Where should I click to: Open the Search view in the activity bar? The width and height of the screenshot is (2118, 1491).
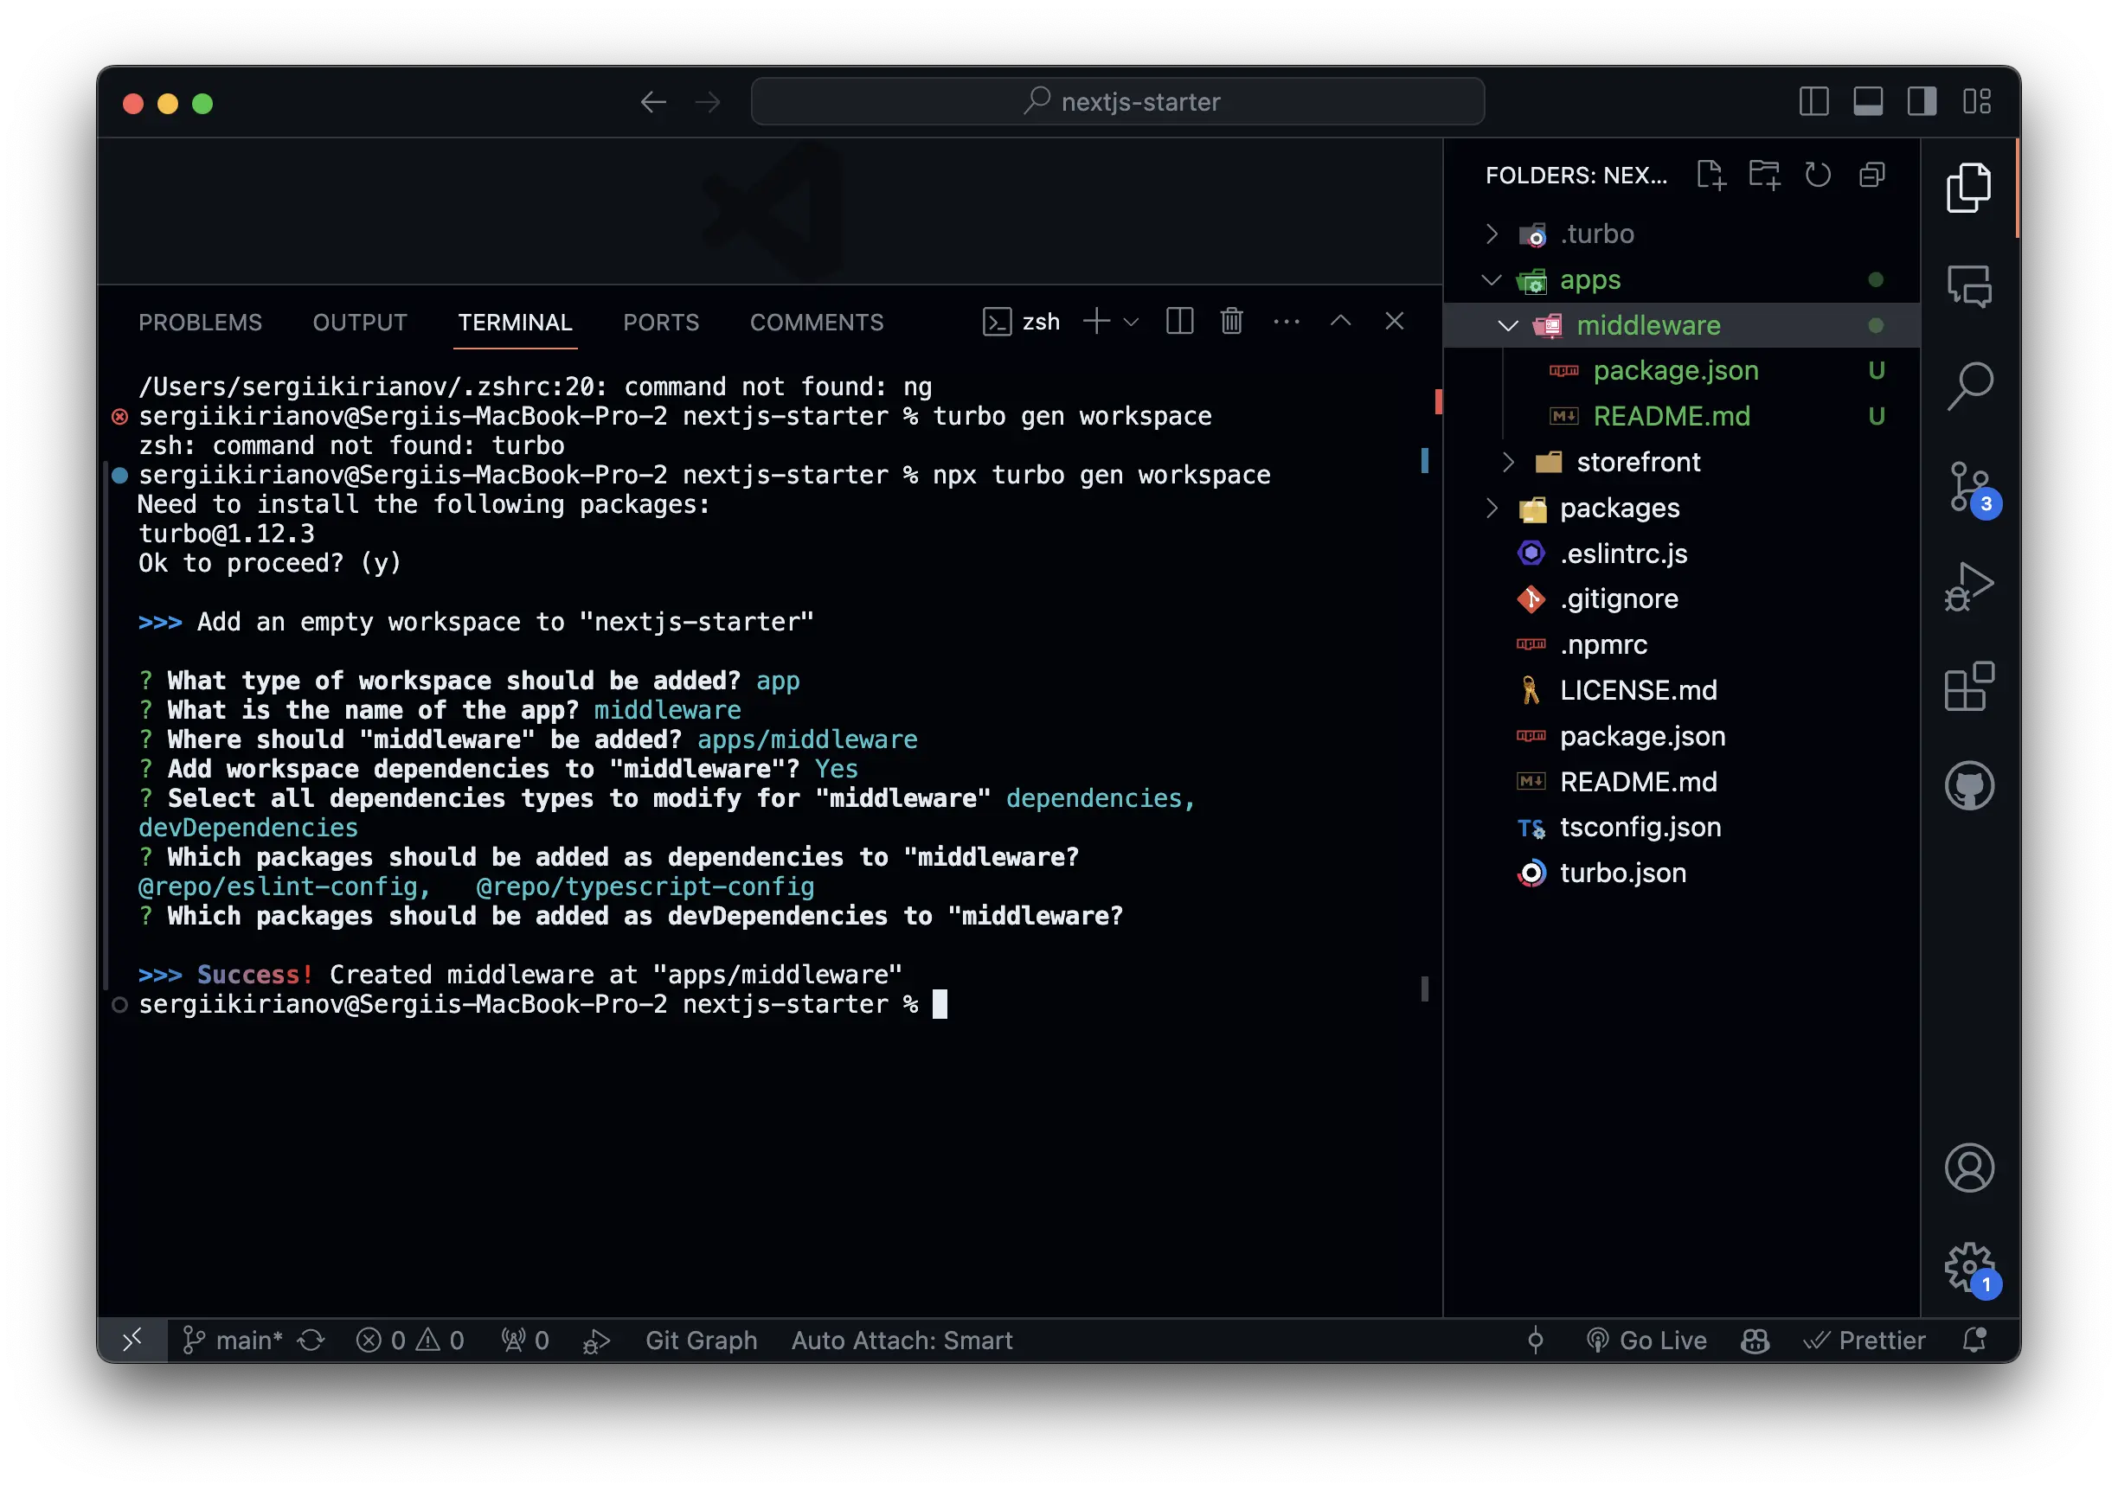point(1970,386)
